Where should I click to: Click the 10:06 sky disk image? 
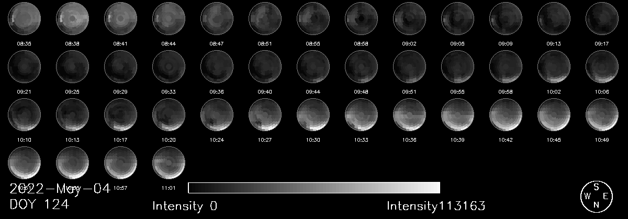(602, 66)
